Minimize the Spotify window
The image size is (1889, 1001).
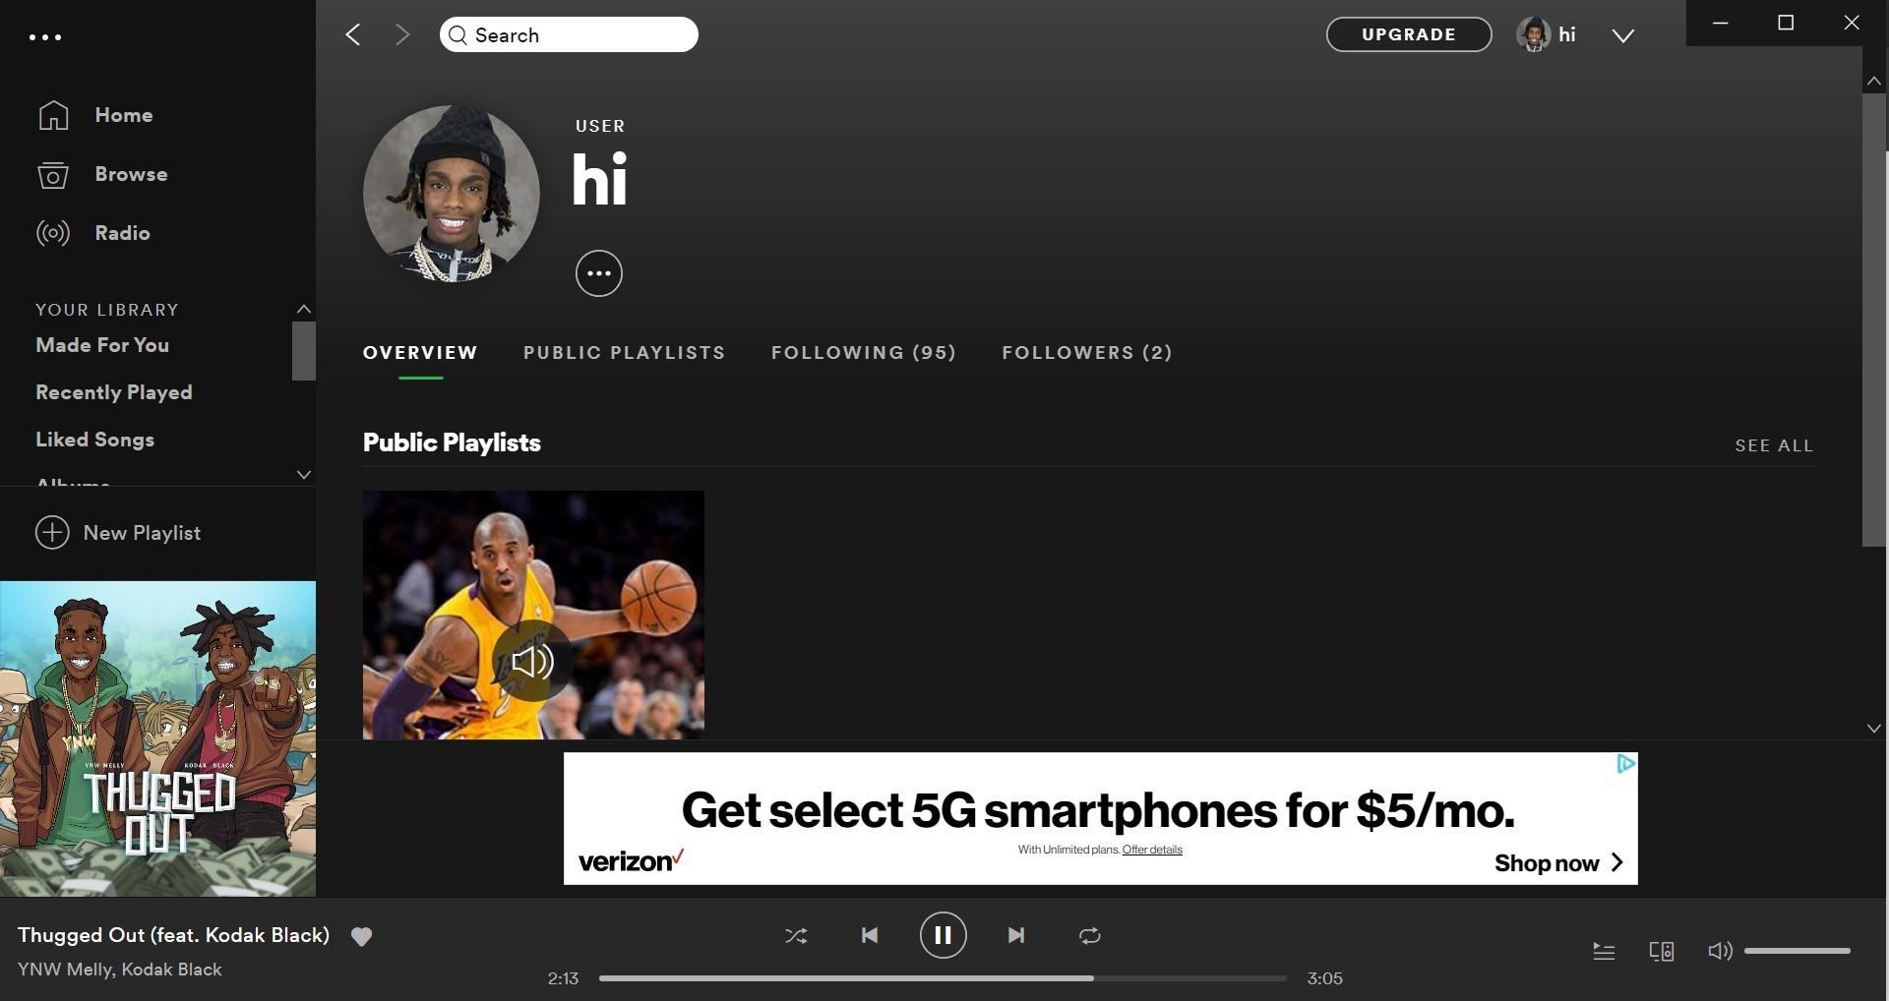(1720, 23)
